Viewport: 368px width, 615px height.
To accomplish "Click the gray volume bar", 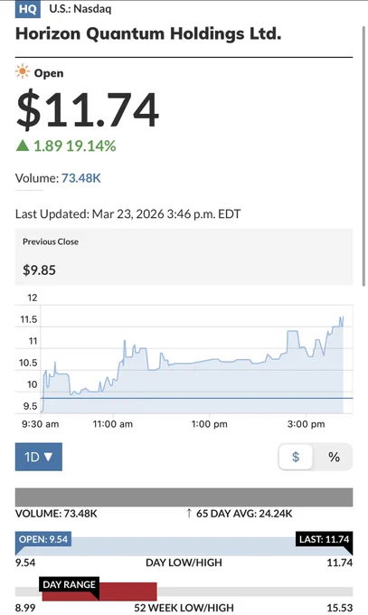I will (x=184, y=497).
